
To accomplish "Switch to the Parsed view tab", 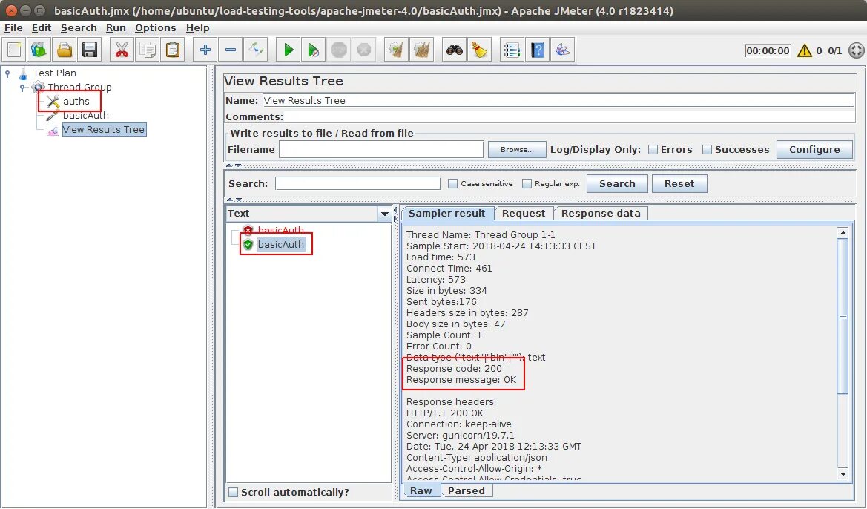I will point(466,490).
